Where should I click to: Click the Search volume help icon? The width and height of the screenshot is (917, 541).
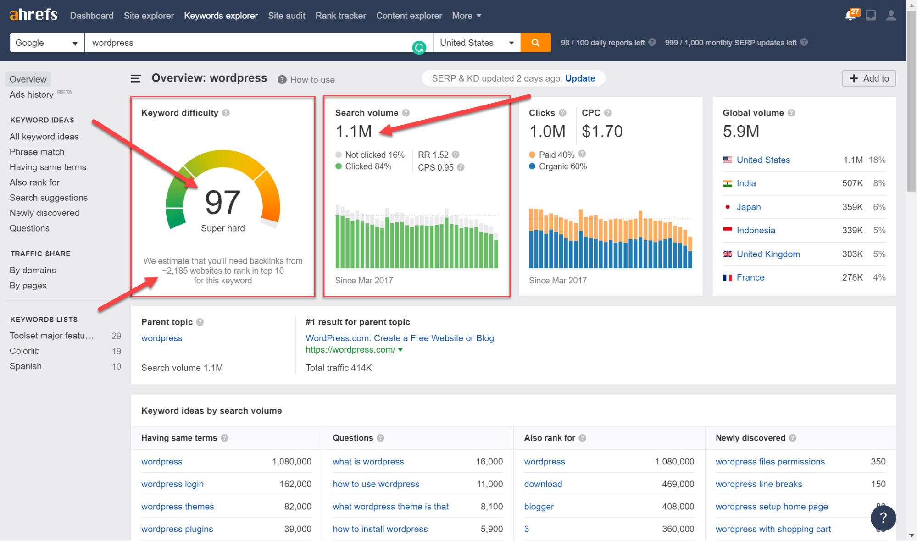coord(406,113)
